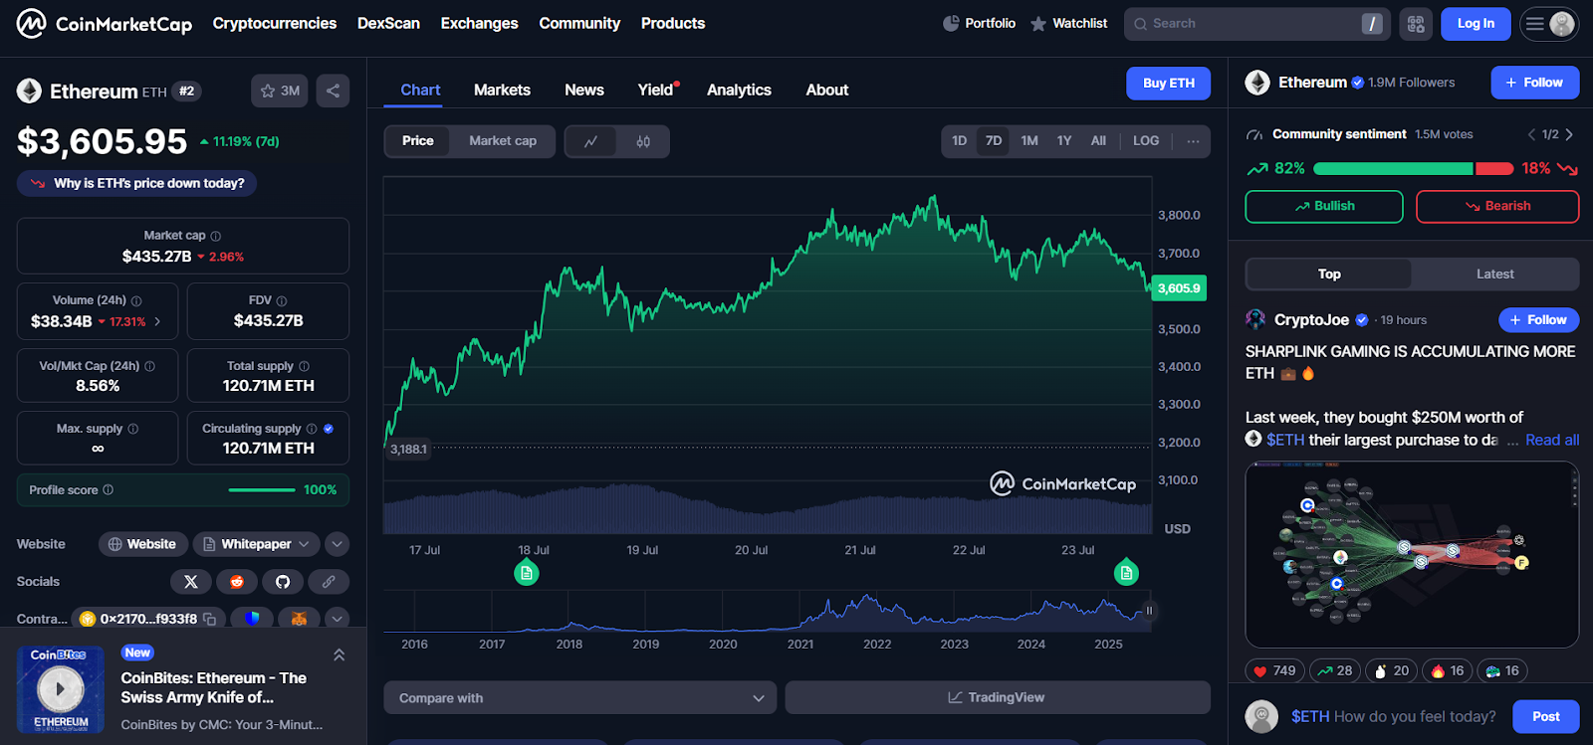Open the 23 Jul news marker on chart

point(1126,573)
